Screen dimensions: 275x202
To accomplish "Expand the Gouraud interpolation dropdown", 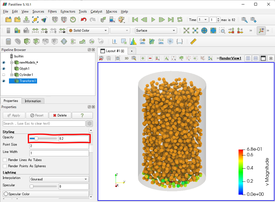I will (59, 179).
